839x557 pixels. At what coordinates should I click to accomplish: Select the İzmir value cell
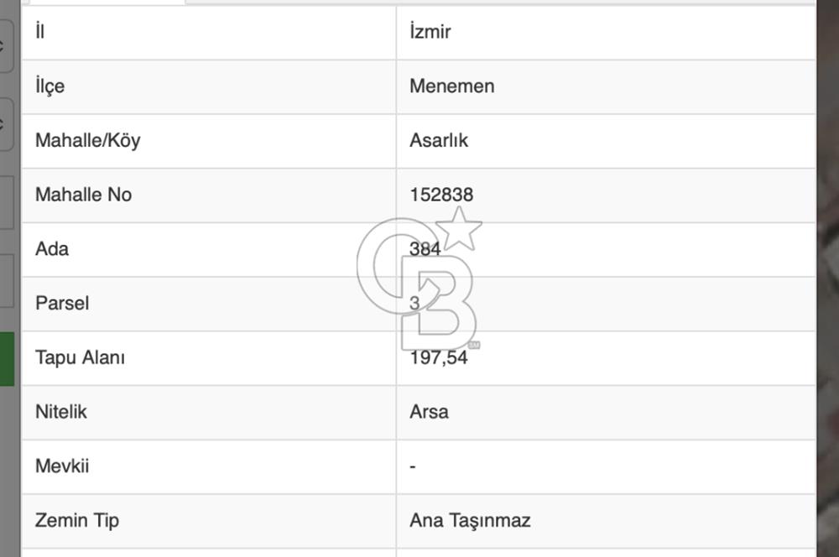[x=607, y=32]
